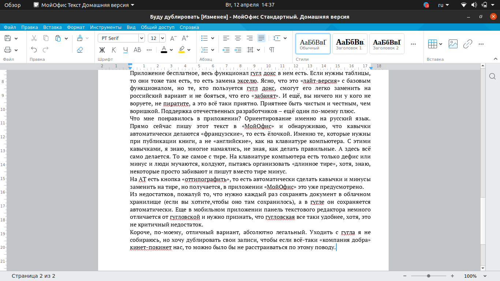This screenshot has height=281, width=500.
Task: Open the Правка menu
Action: tap(30, 27)
